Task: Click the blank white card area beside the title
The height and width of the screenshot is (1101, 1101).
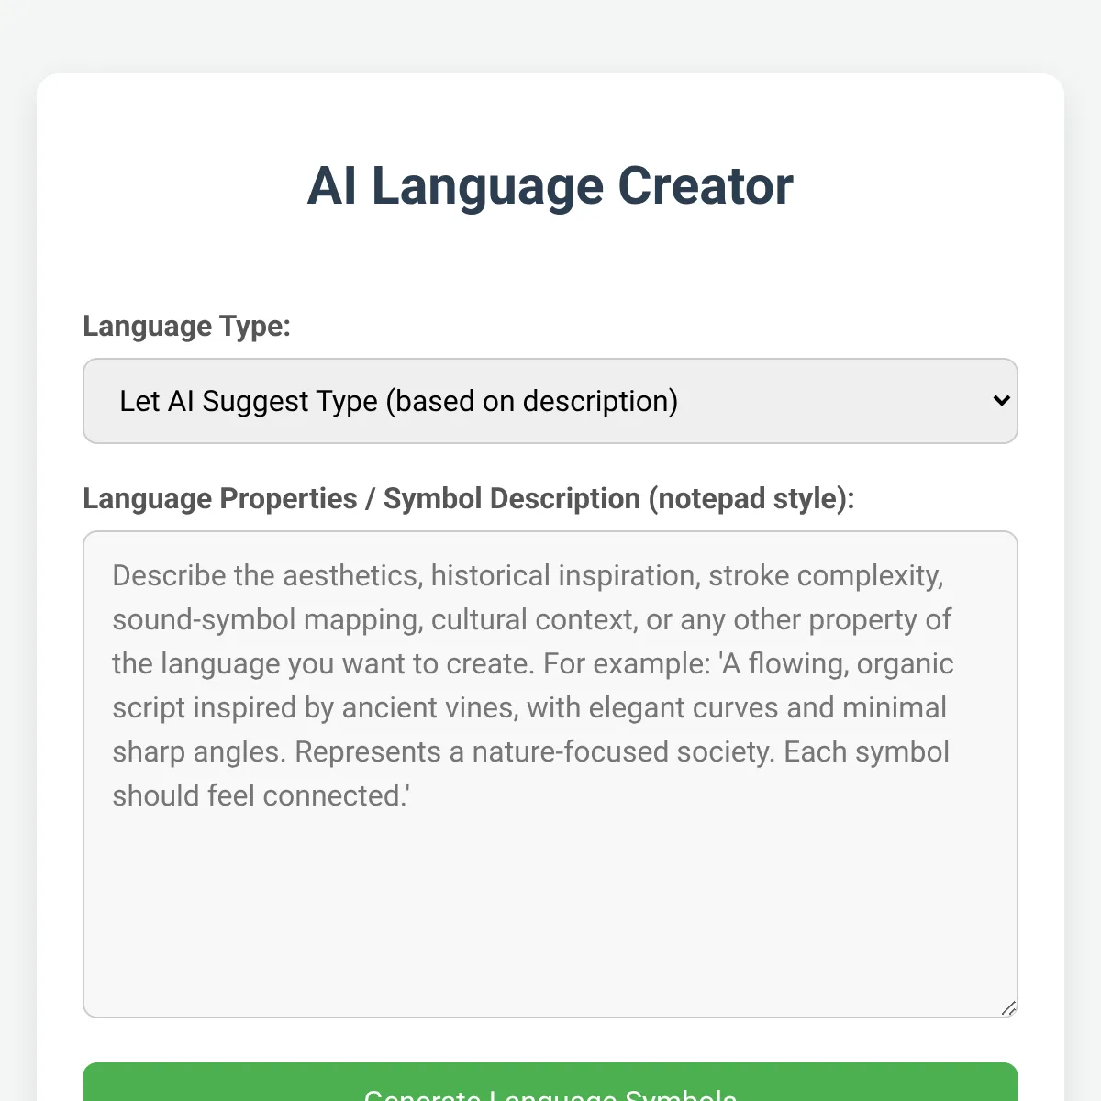Action: (927, 185)
